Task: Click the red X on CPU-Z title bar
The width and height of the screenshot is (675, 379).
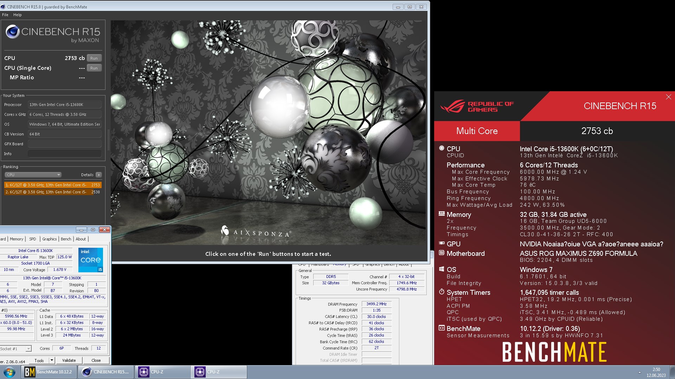Action: 104,230
